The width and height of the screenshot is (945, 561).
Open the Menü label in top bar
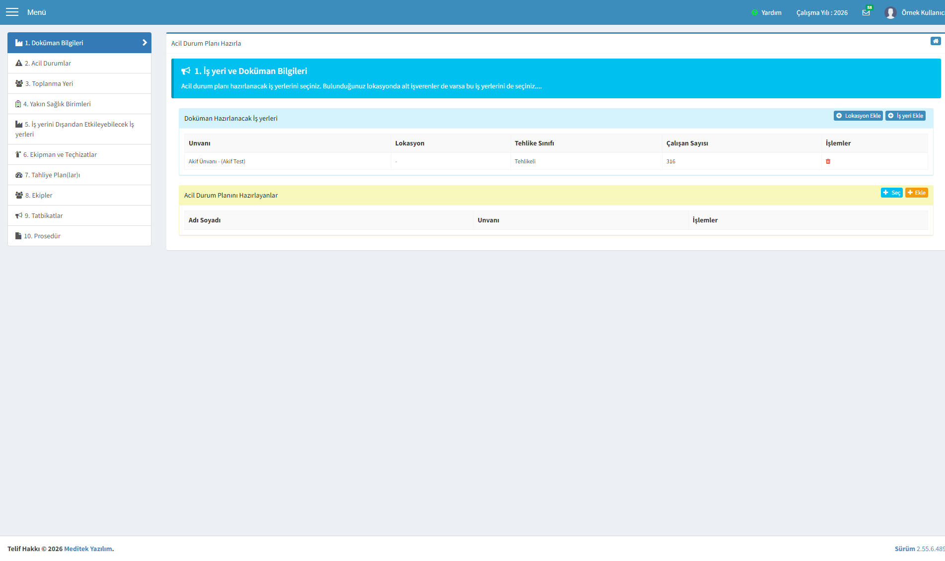tap(37, 12)
